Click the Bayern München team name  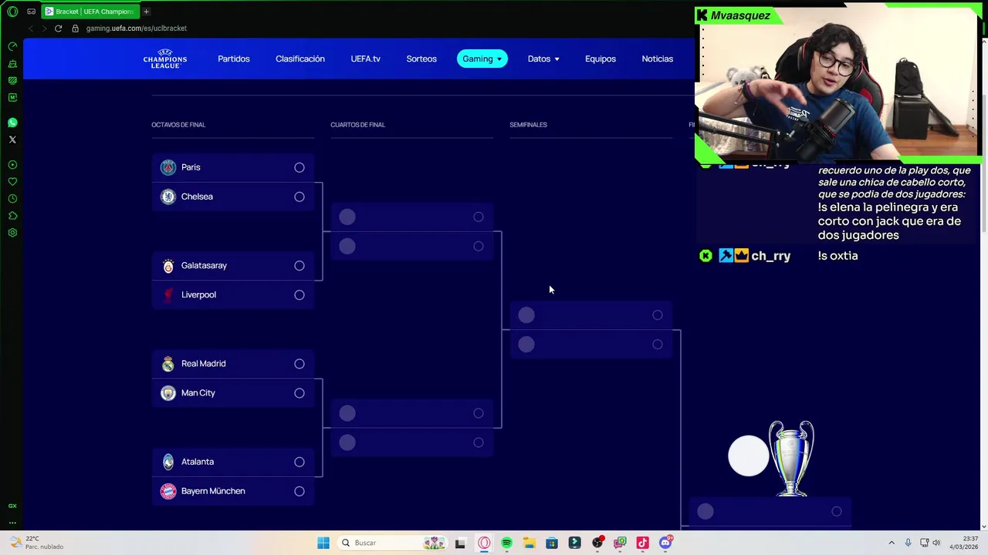pyautogui.click(x=213, y=491)
